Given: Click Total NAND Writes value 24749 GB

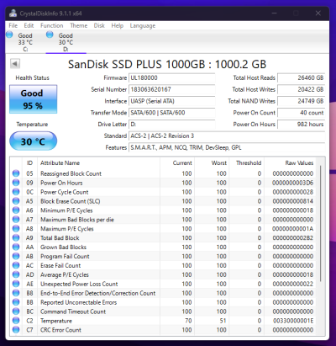Looking at the screenshot, I should (x=302, y=101).
